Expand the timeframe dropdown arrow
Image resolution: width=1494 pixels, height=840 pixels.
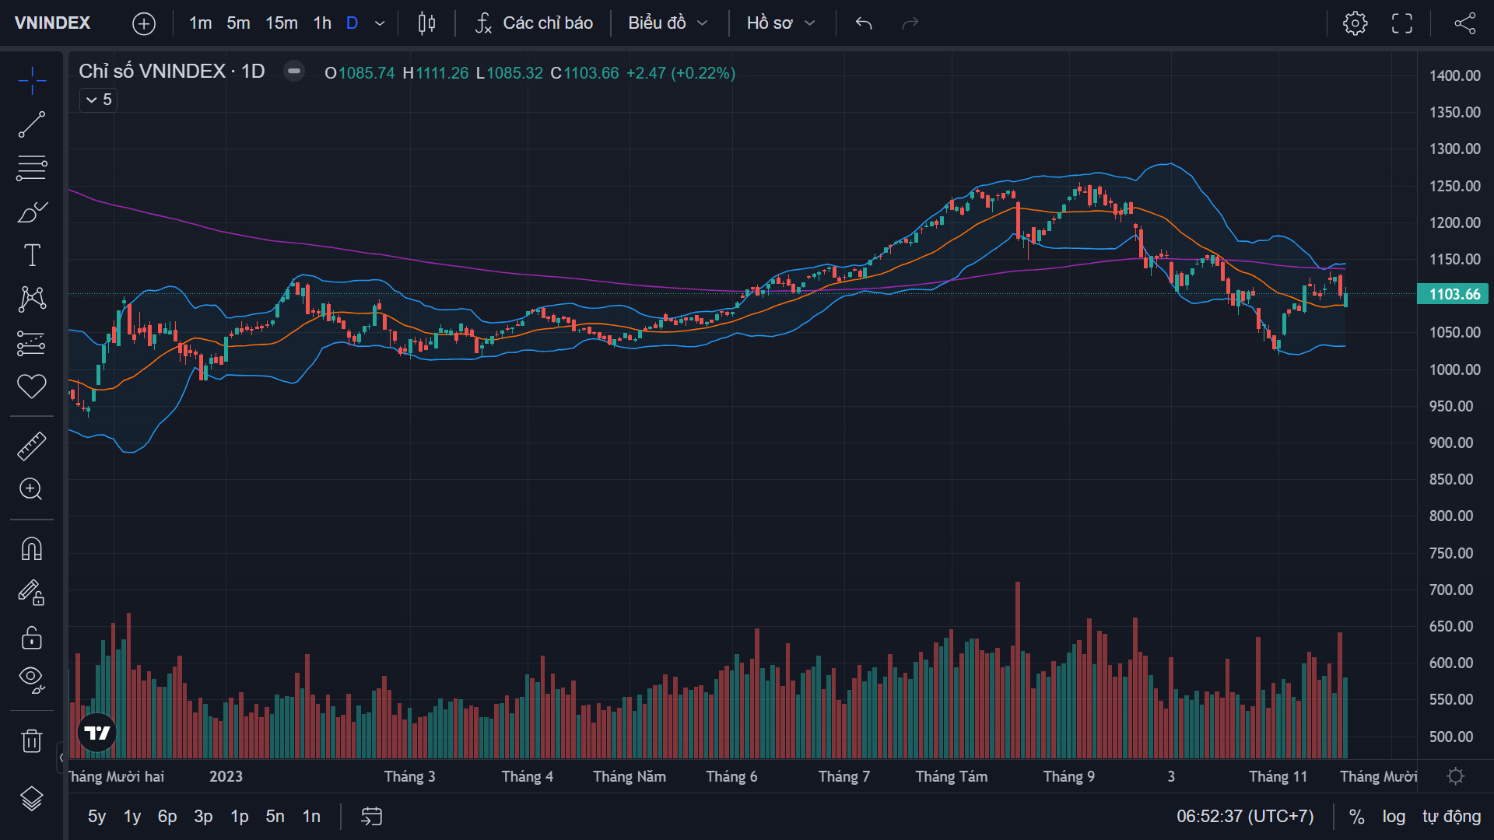pos(380,23)
